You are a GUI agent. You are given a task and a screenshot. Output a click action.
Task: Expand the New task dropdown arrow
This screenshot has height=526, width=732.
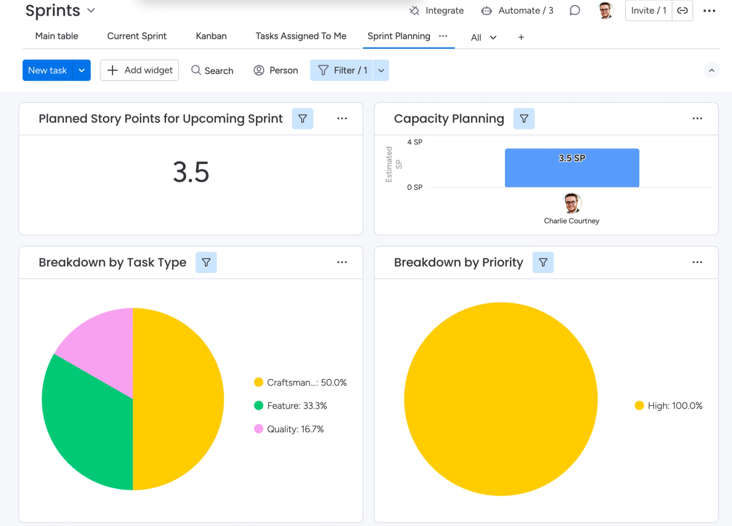coord(82,70)
